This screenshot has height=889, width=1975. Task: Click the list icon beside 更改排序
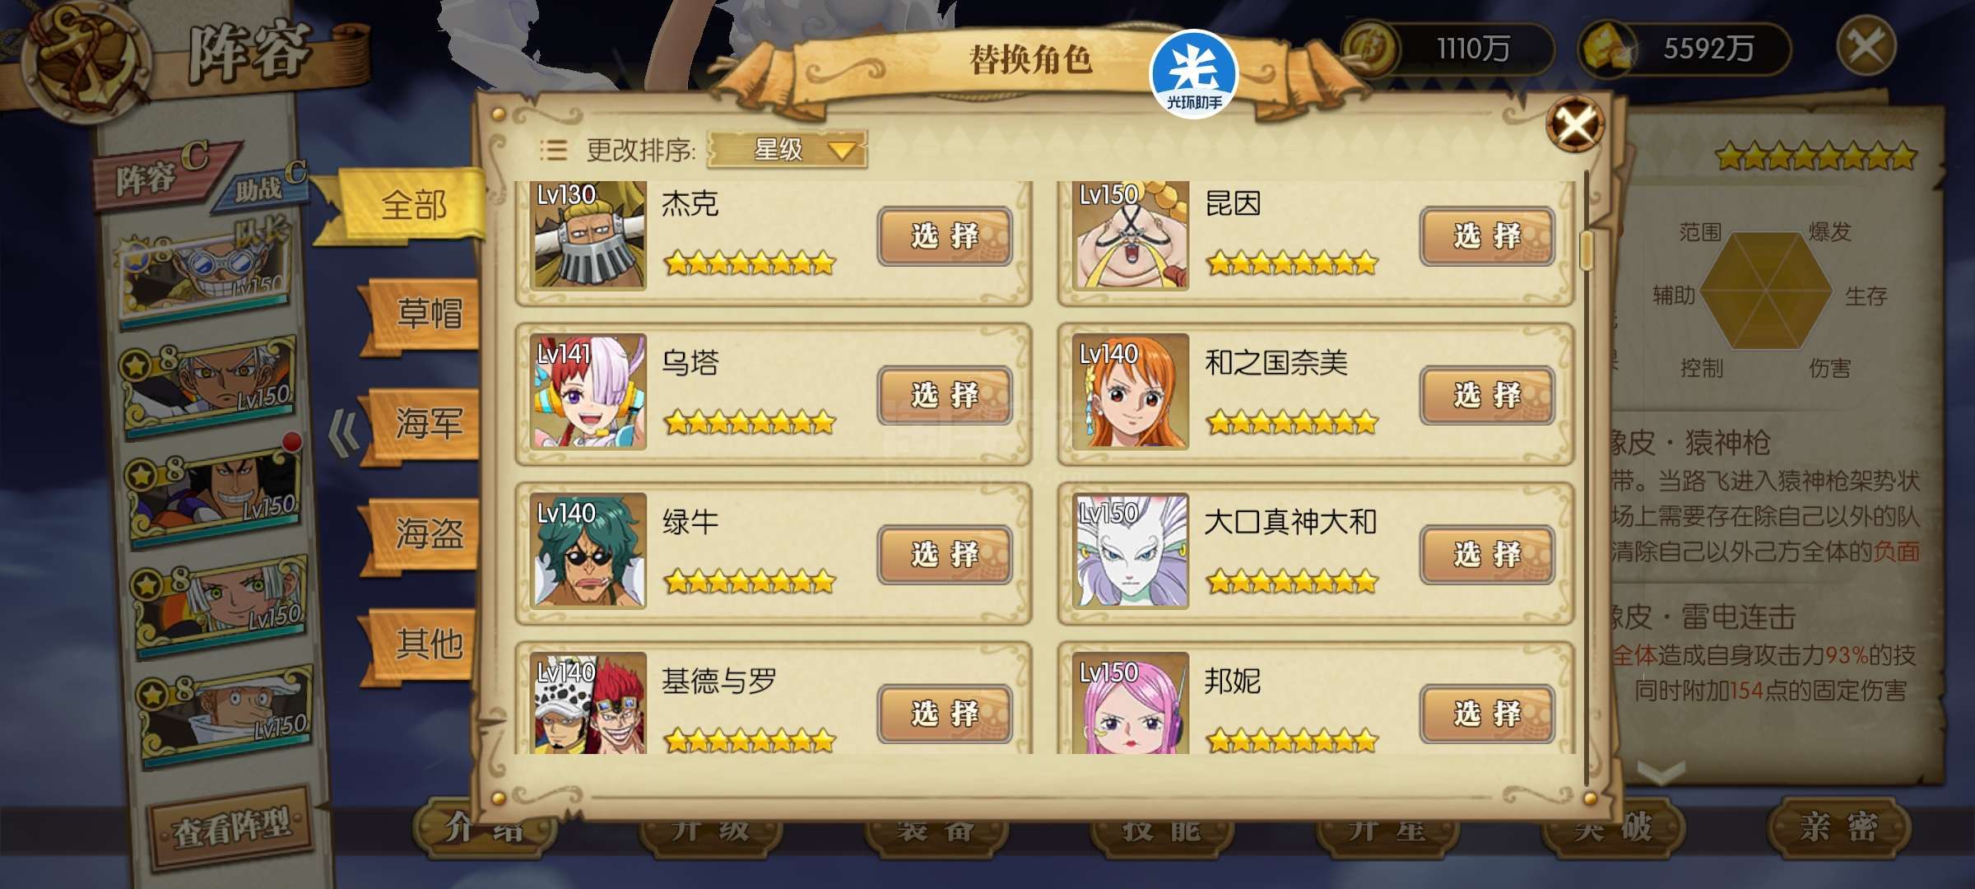(x=553, y=150)
